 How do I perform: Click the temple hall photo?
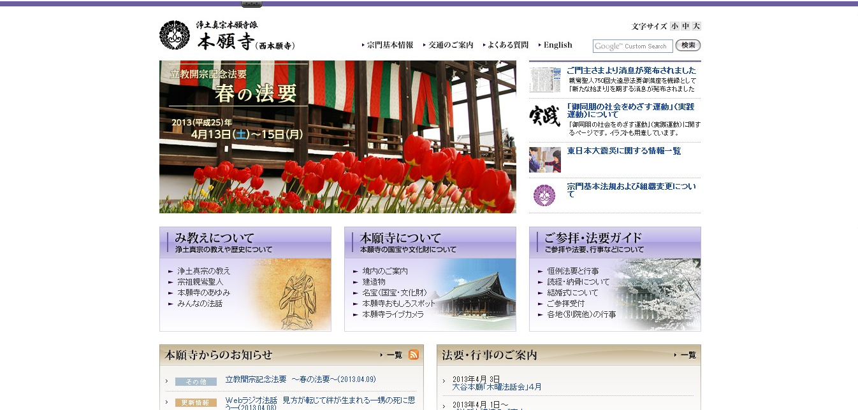click(475, 296)
